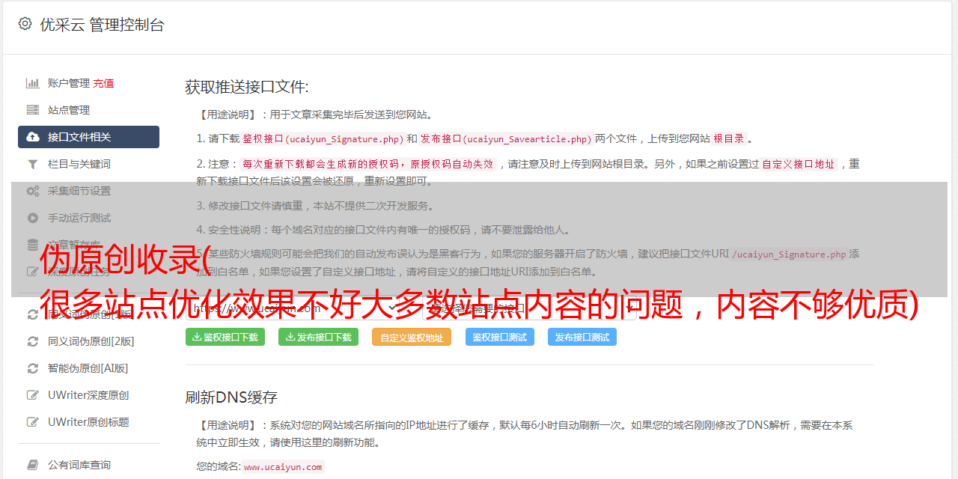Click the book icon beside 公有词库查询

coord(32,465)
